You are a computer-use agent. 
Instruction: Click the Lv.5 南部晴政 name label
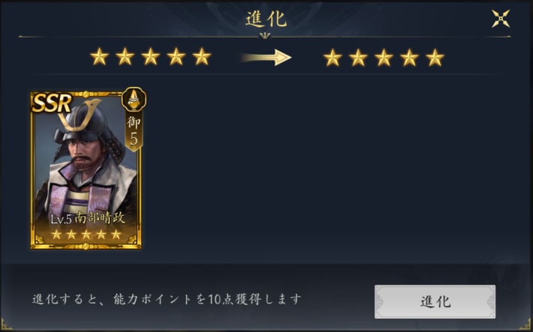click(x=88, y=218)
